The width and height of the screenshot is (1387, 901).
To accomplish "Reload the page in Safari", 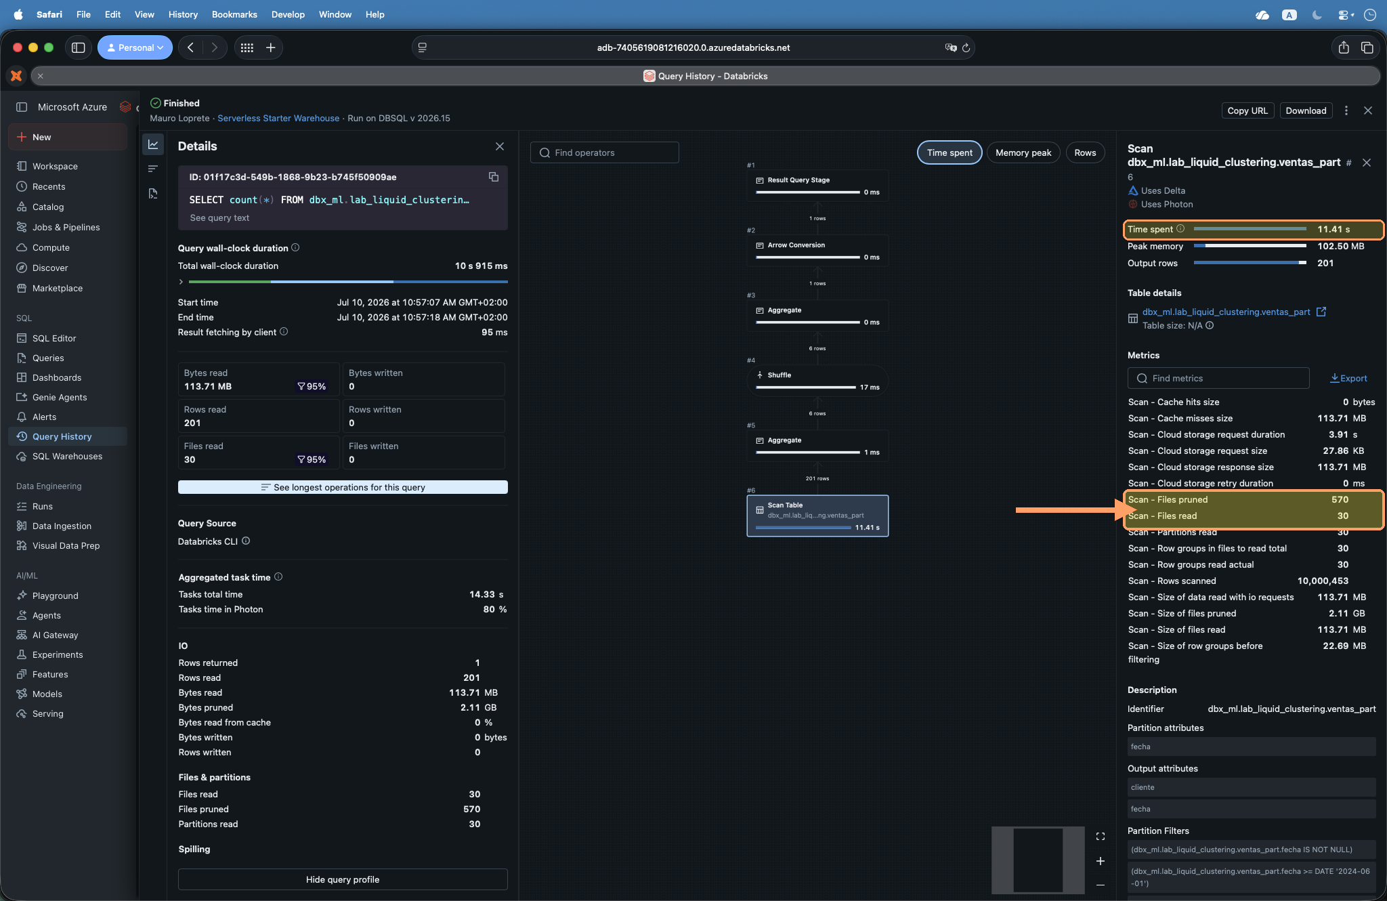I will [966, 47].
